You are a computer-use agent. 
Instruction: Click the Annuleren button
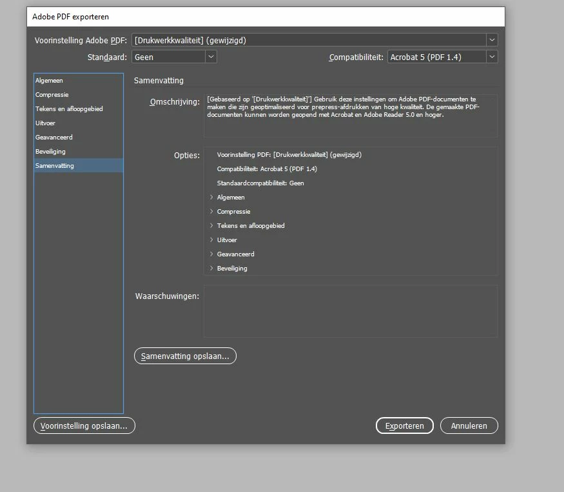(469, 425)
